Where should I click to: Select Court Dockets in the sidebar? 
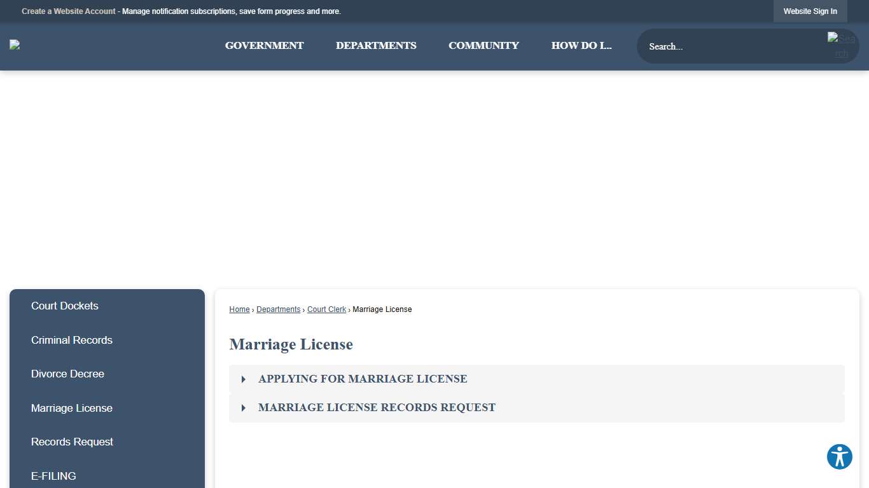64,306
